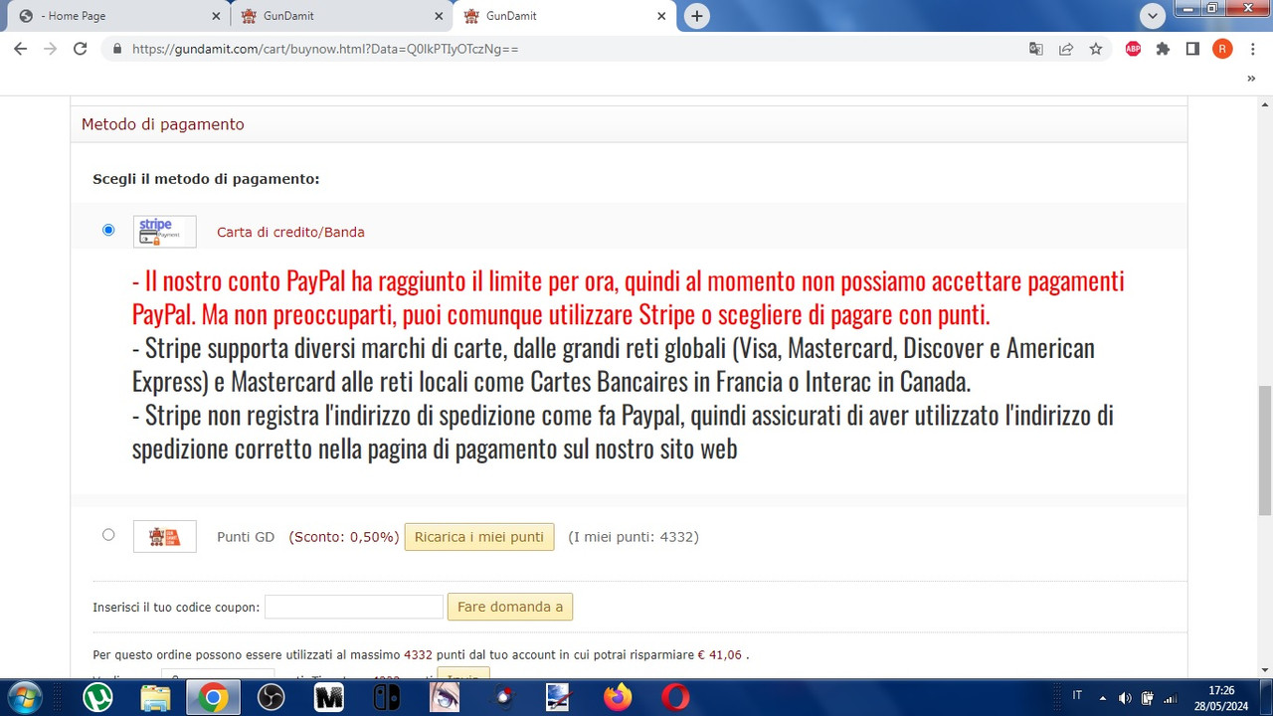This screenshot has height=716, width=1273.
Task: Bookmark this page with the star icon
Action: 1096,49
